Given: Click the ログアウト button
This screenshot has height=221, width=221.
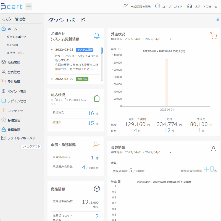Looking at the screenshot, I should point(31,147).
